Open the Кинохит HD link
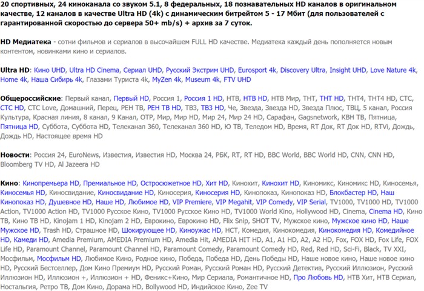This screenshot has width=424, height=291. [x=280, y=183]
